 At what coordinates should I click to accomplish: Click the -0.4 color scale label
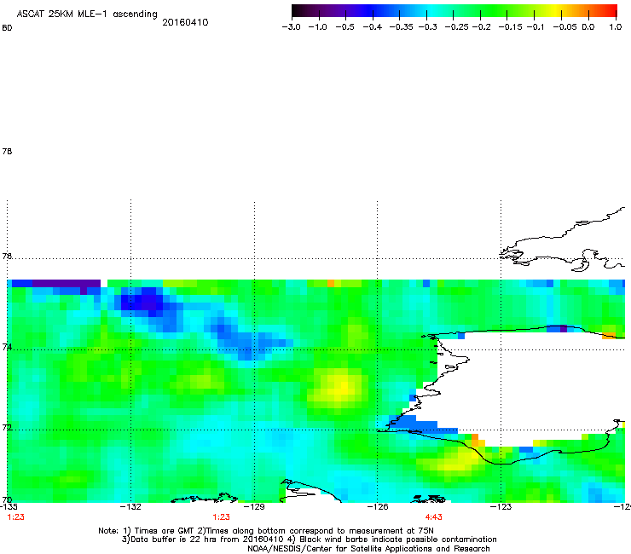373,27
